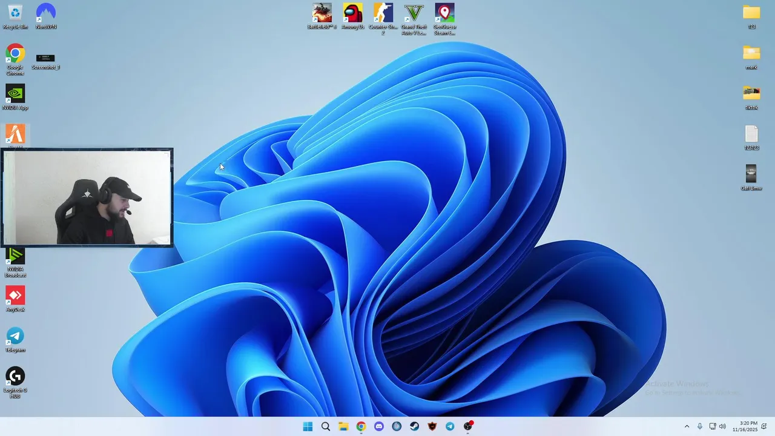
Task: Select the Google Chrome desktop shortcut
Action: (15, 59)
